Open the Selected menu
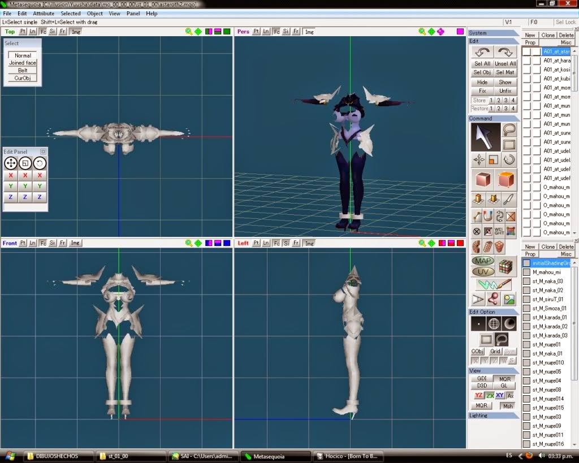The width and height of the screenshot is (579, 463). click(71, 14)
